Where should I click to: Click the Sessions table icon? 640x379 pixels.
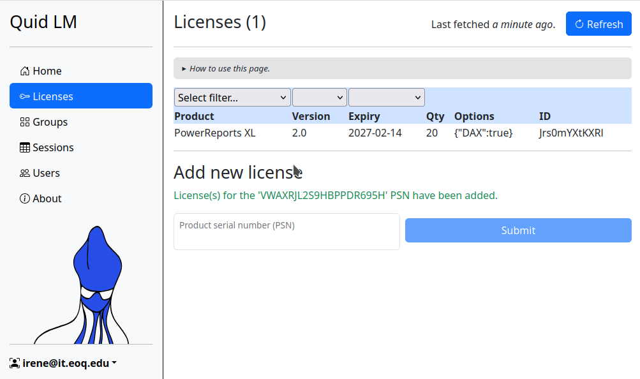point(25,147)
